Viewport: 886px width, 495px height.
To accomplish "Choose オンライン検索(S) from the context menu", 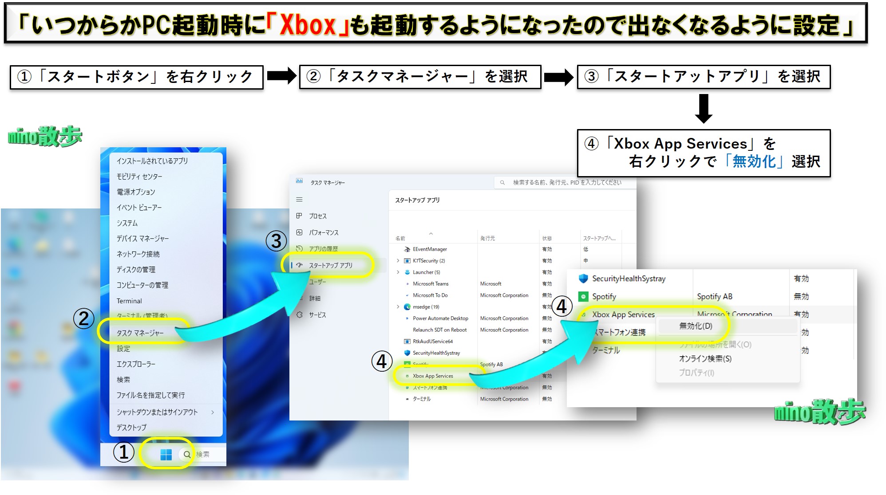I will tap(705, 358).
